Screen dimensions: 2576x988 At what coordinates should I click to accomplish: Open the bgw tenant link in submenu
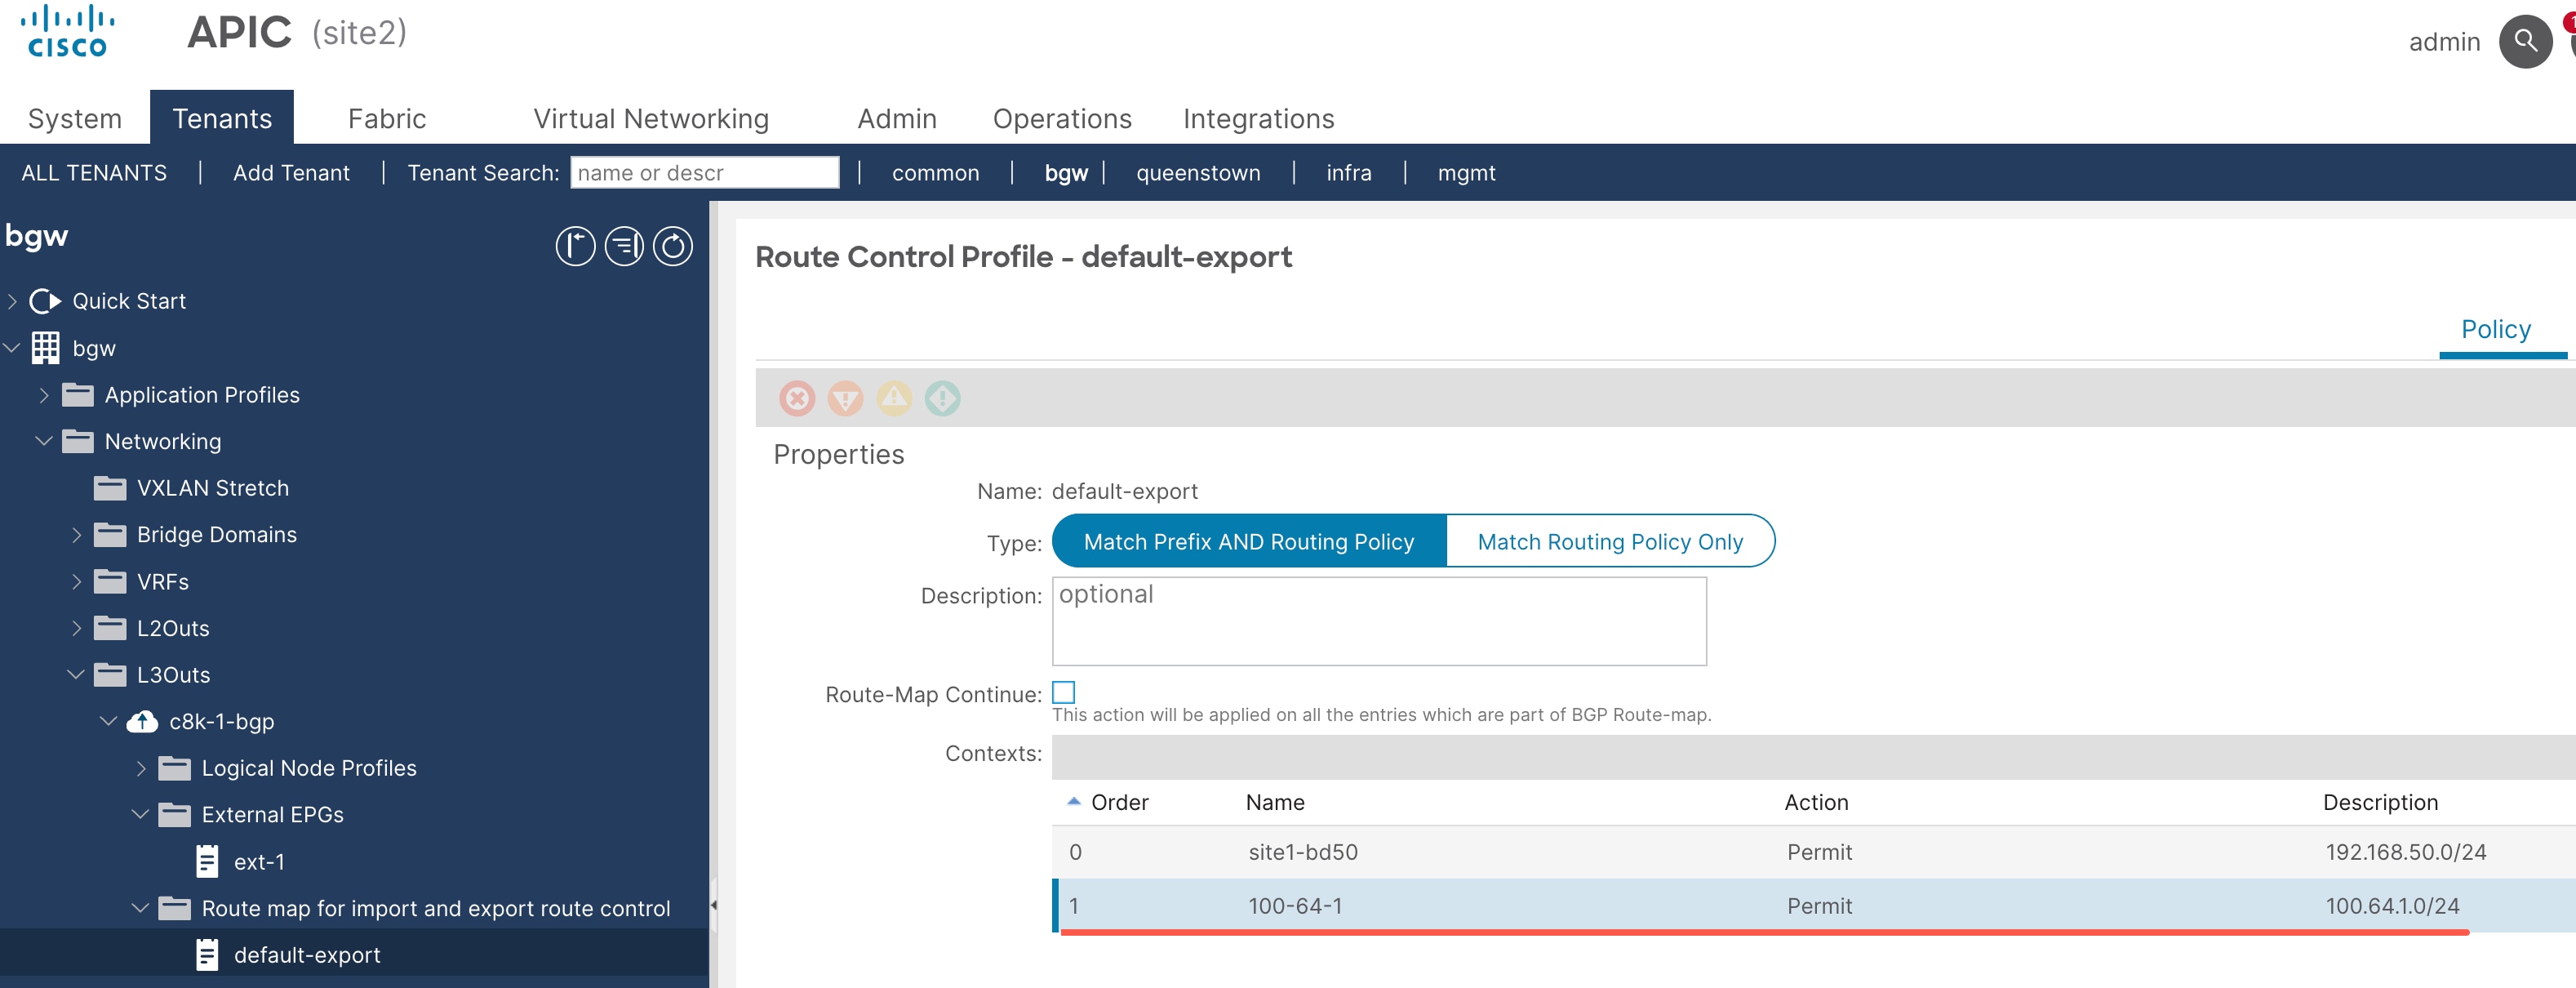(1066, 173)
